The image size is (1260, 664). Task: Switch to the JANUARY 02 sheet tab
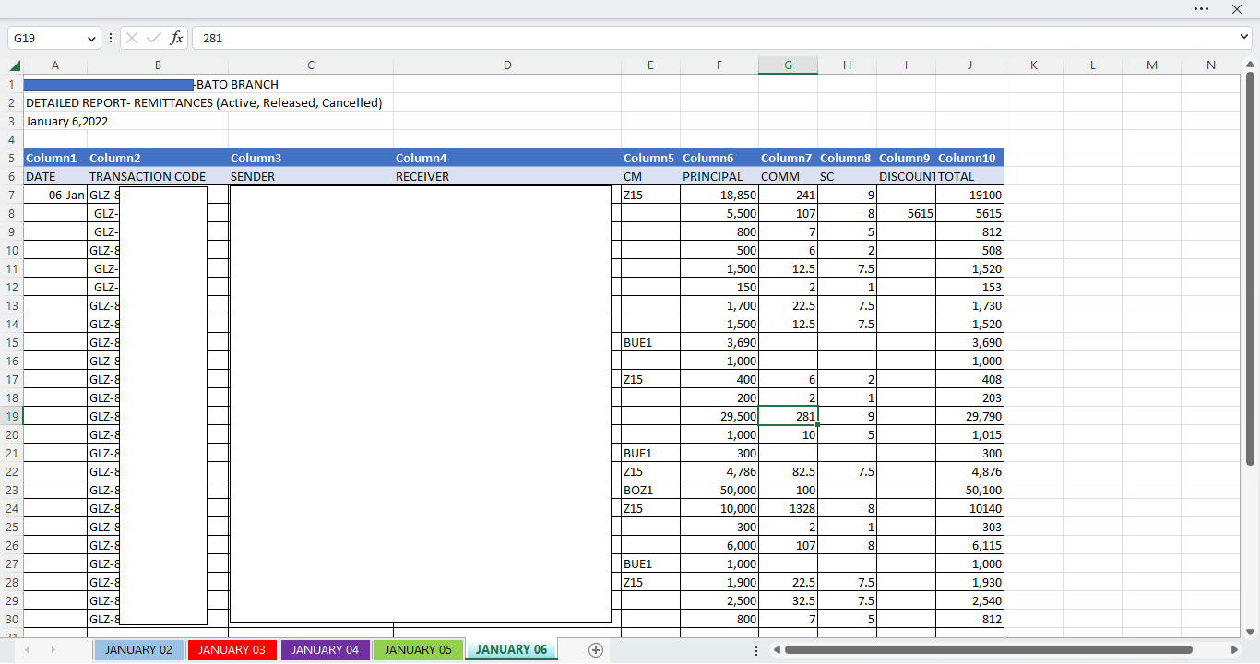click(x=138, y=650)
